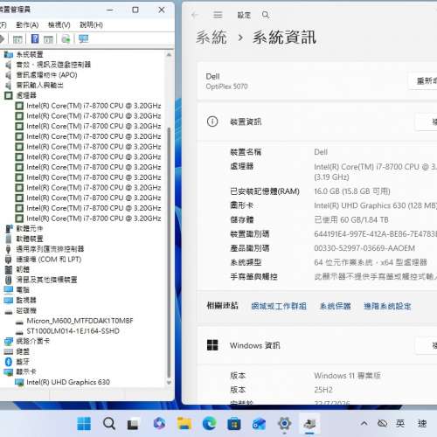Select the 韌體 category
Viewport: 437px width, 437px height.
click(x=23, y=269)
